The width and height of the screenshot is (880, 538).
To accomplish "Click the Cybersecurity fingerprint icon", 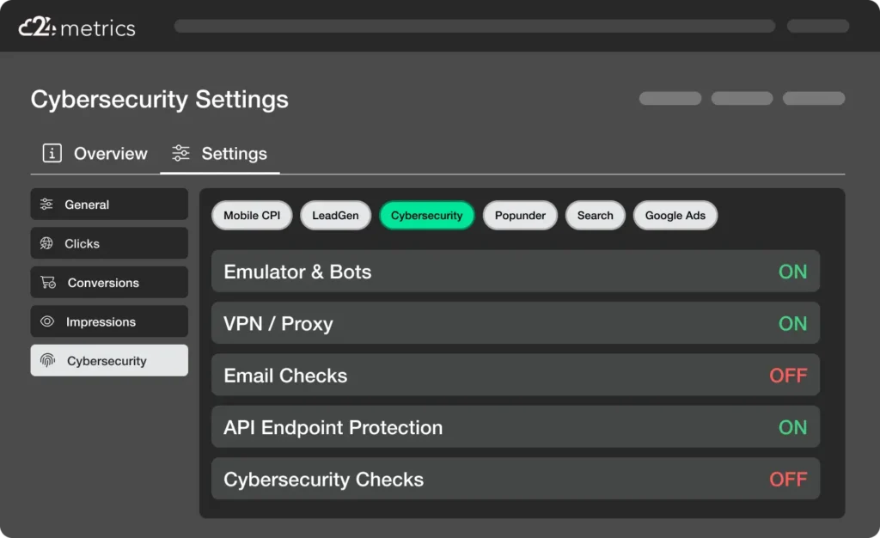I will [48, 360].
